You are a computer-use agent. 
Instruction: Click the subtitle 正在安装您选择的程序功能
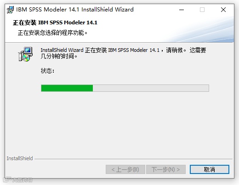52,33
